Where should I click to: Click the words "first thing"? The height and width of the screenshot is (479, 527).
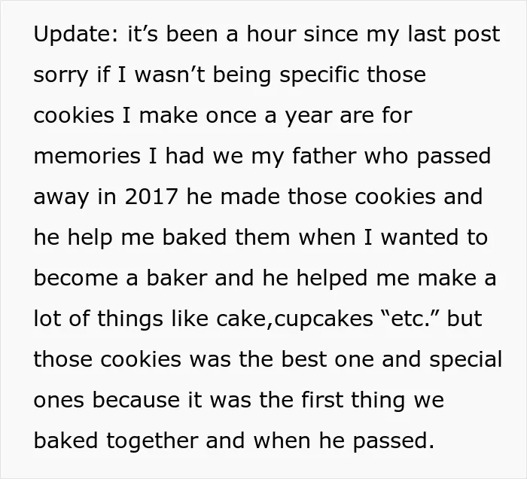pyautogui.click(x=352, y=400)
